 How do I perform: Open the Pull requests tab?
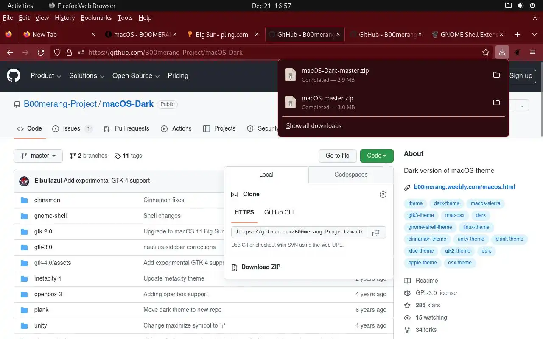click(126, 128)
